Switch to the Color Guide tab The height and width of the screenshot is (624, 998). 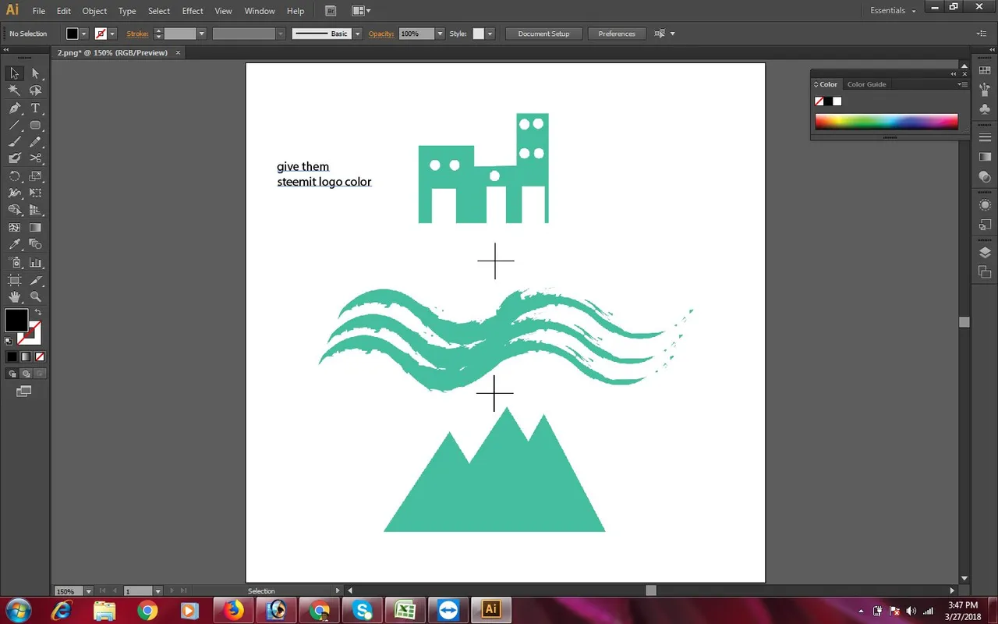[x=867, y=84]
